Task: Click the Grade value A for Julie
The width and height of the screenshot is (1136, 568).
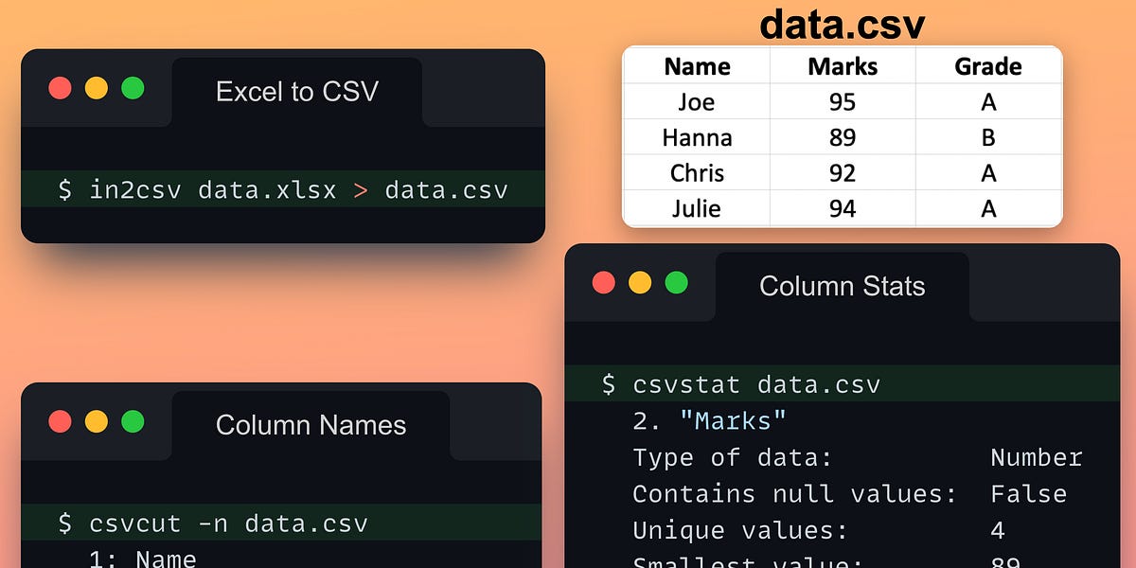Action: tap(988, 208)
